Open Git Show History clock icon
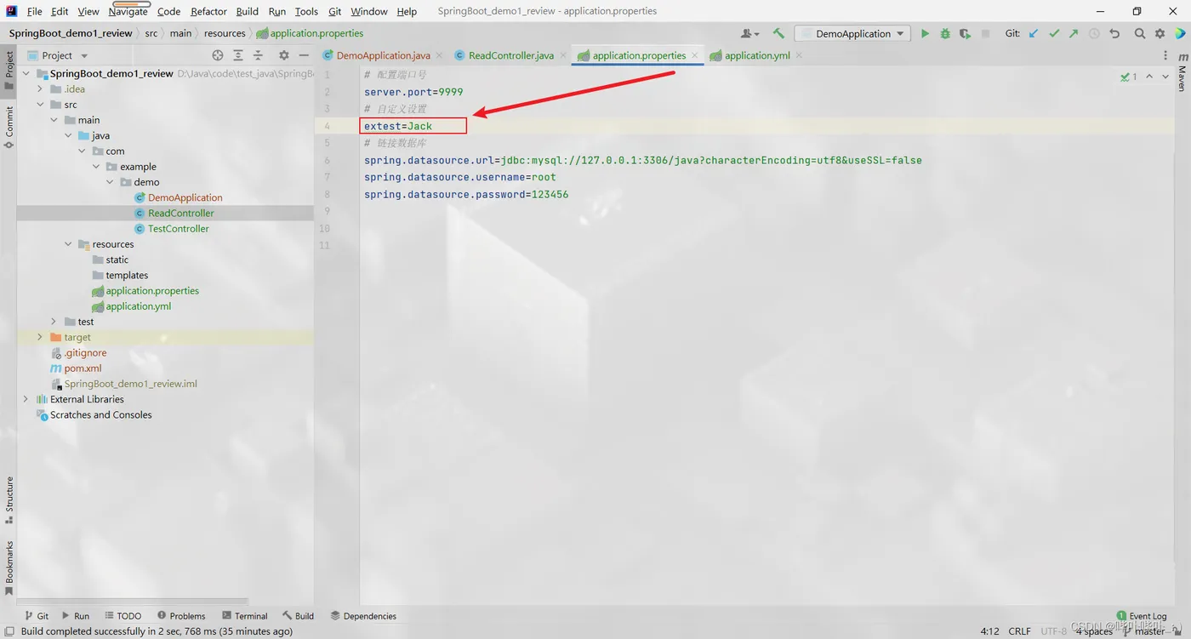This screenshot has width=1191, height=639. [1094, 33]
